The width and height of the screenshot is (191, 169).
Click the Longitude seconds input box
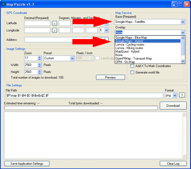click(x=92, y=30)
